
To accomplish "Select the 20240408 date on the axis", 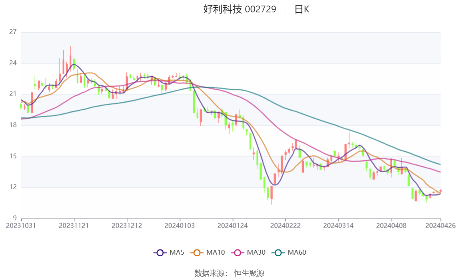I will click(391, 226).
